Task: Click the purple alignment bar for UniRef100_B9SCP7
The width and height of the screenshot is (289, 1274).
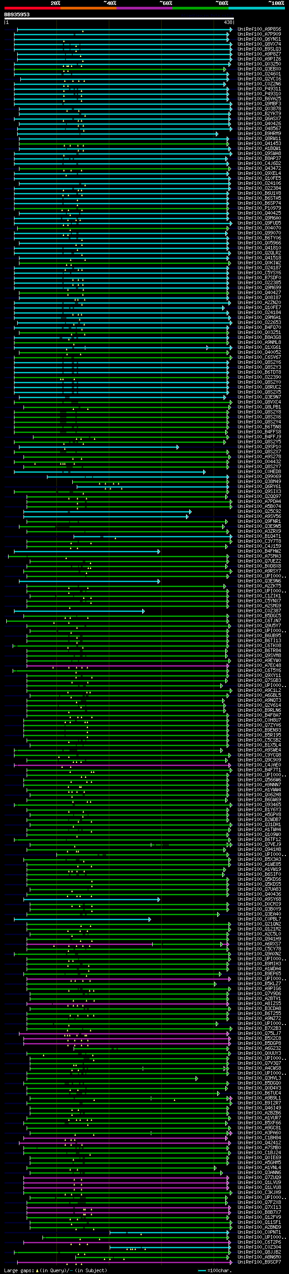Action: 124,1263
